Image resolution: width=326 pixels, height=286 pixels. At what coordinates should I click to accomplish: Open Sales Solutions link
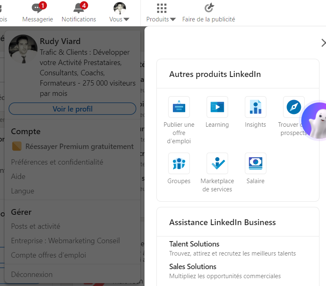pos(193,267)
